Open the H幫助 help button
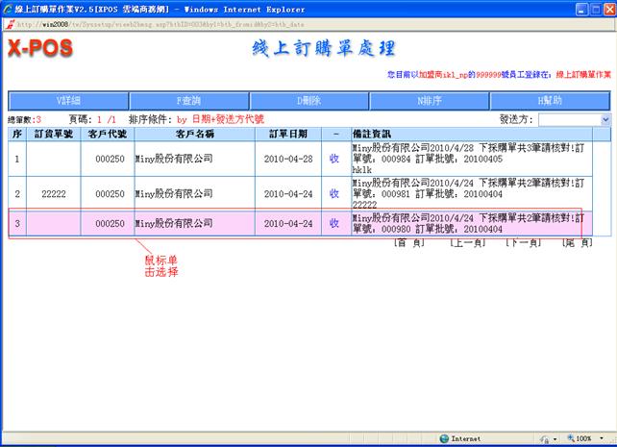This screenshot has width=617, height=447. pyautogui.click(x=550, y=101)
